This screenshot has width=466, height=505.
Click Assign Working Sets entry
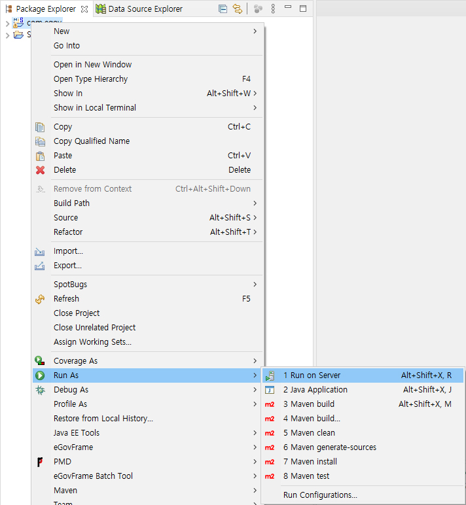[92, 342]
